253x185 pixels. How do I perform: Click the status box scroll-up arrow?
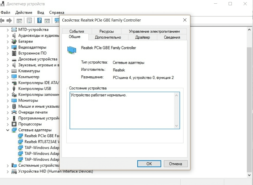pos(176,96)
